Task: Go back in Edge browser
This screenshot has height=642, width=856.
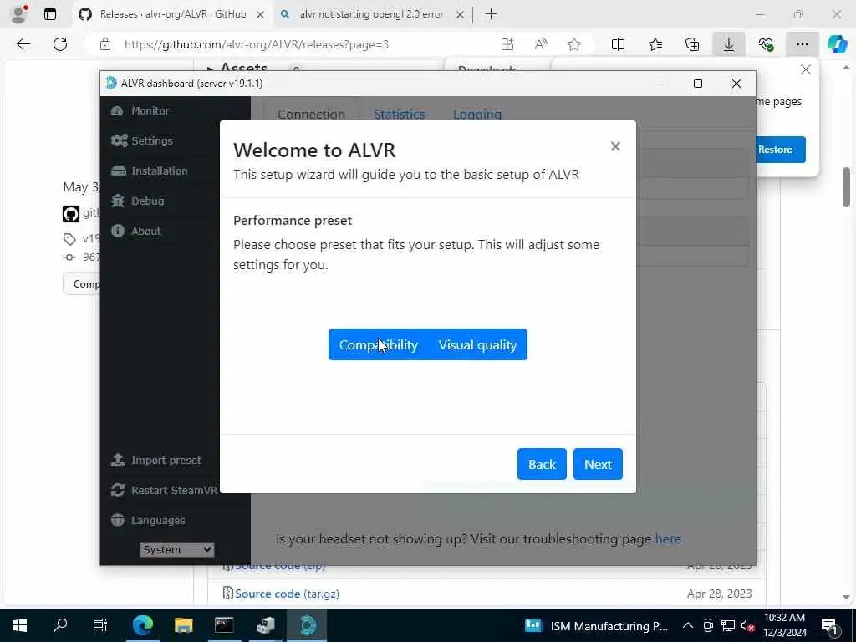Action: [23, 44]
